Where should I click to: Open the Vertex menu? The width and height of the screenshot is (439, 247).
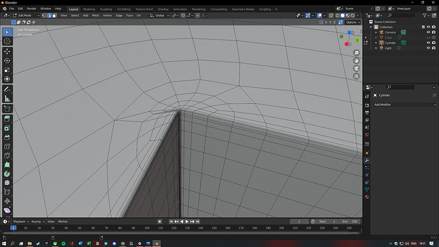coord(108,16)
